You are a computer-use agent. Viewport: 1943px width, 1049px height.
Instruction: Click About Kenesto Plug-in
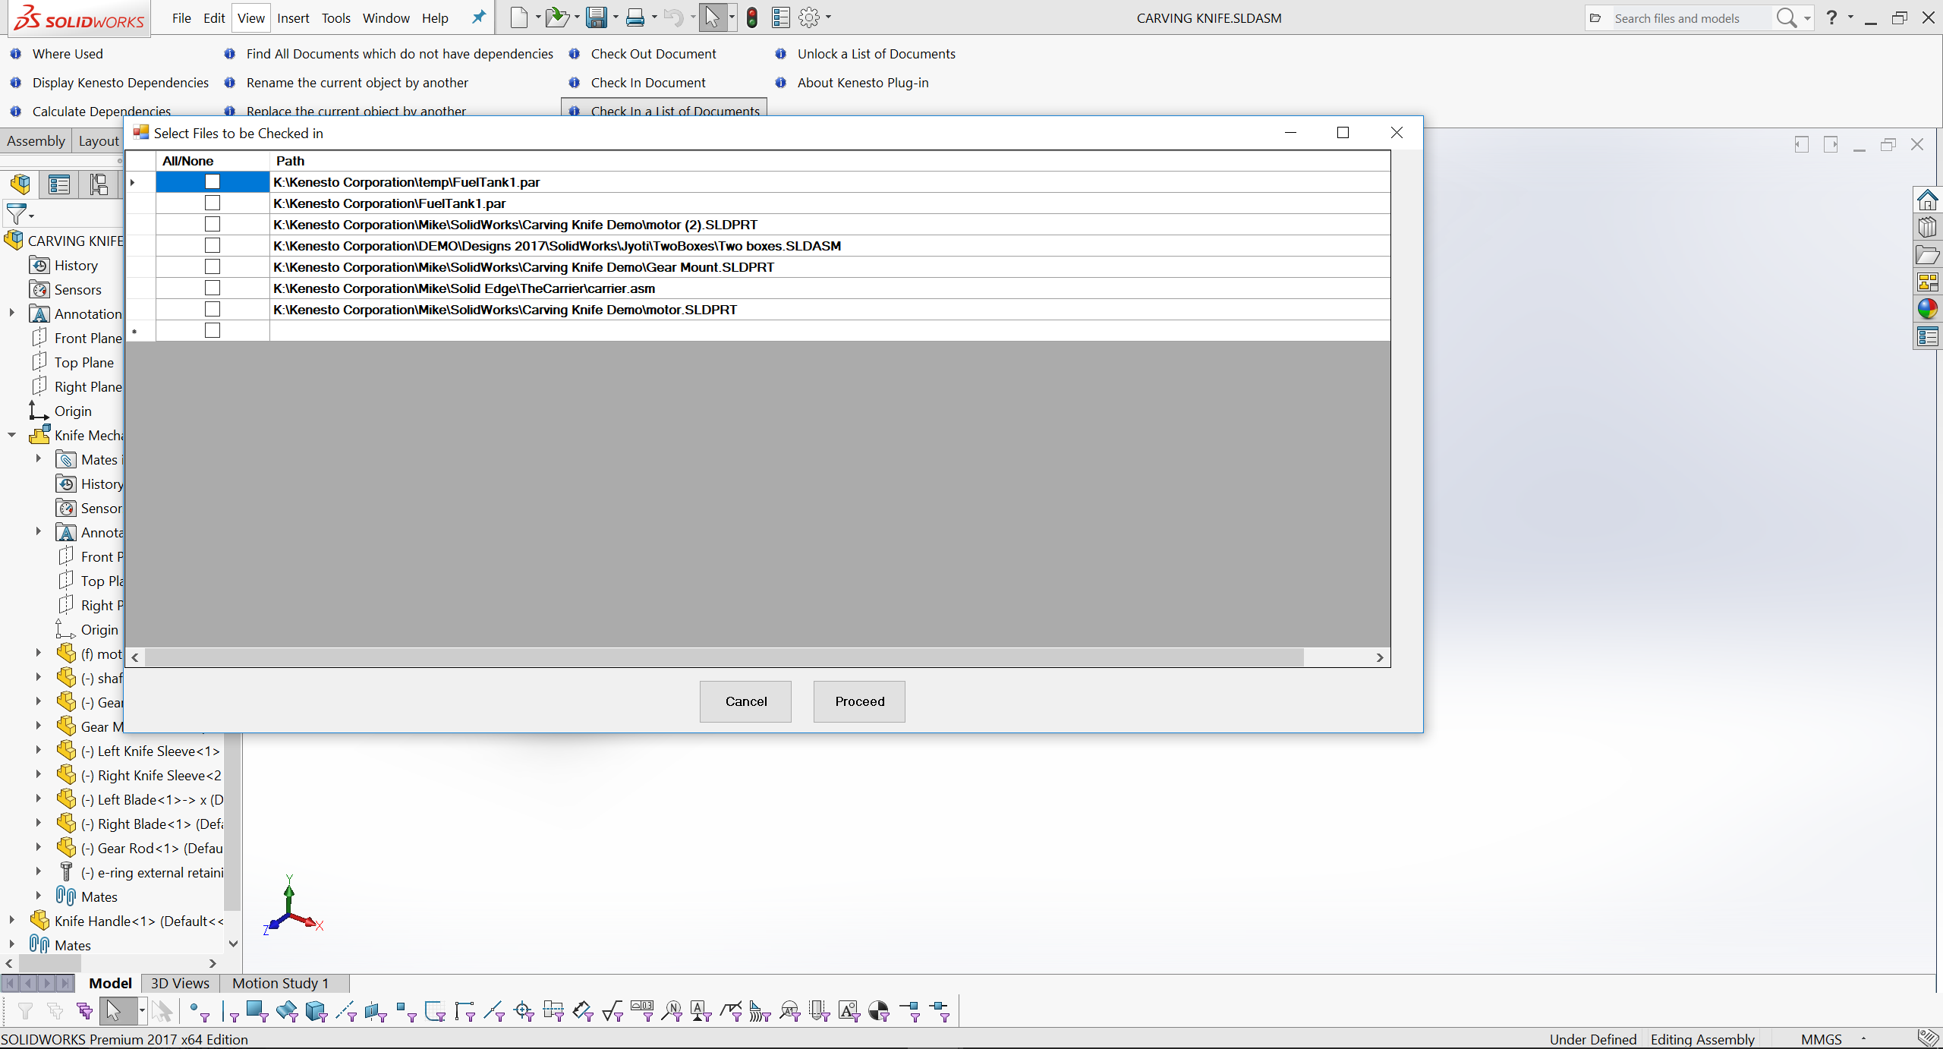pos(862,83)
